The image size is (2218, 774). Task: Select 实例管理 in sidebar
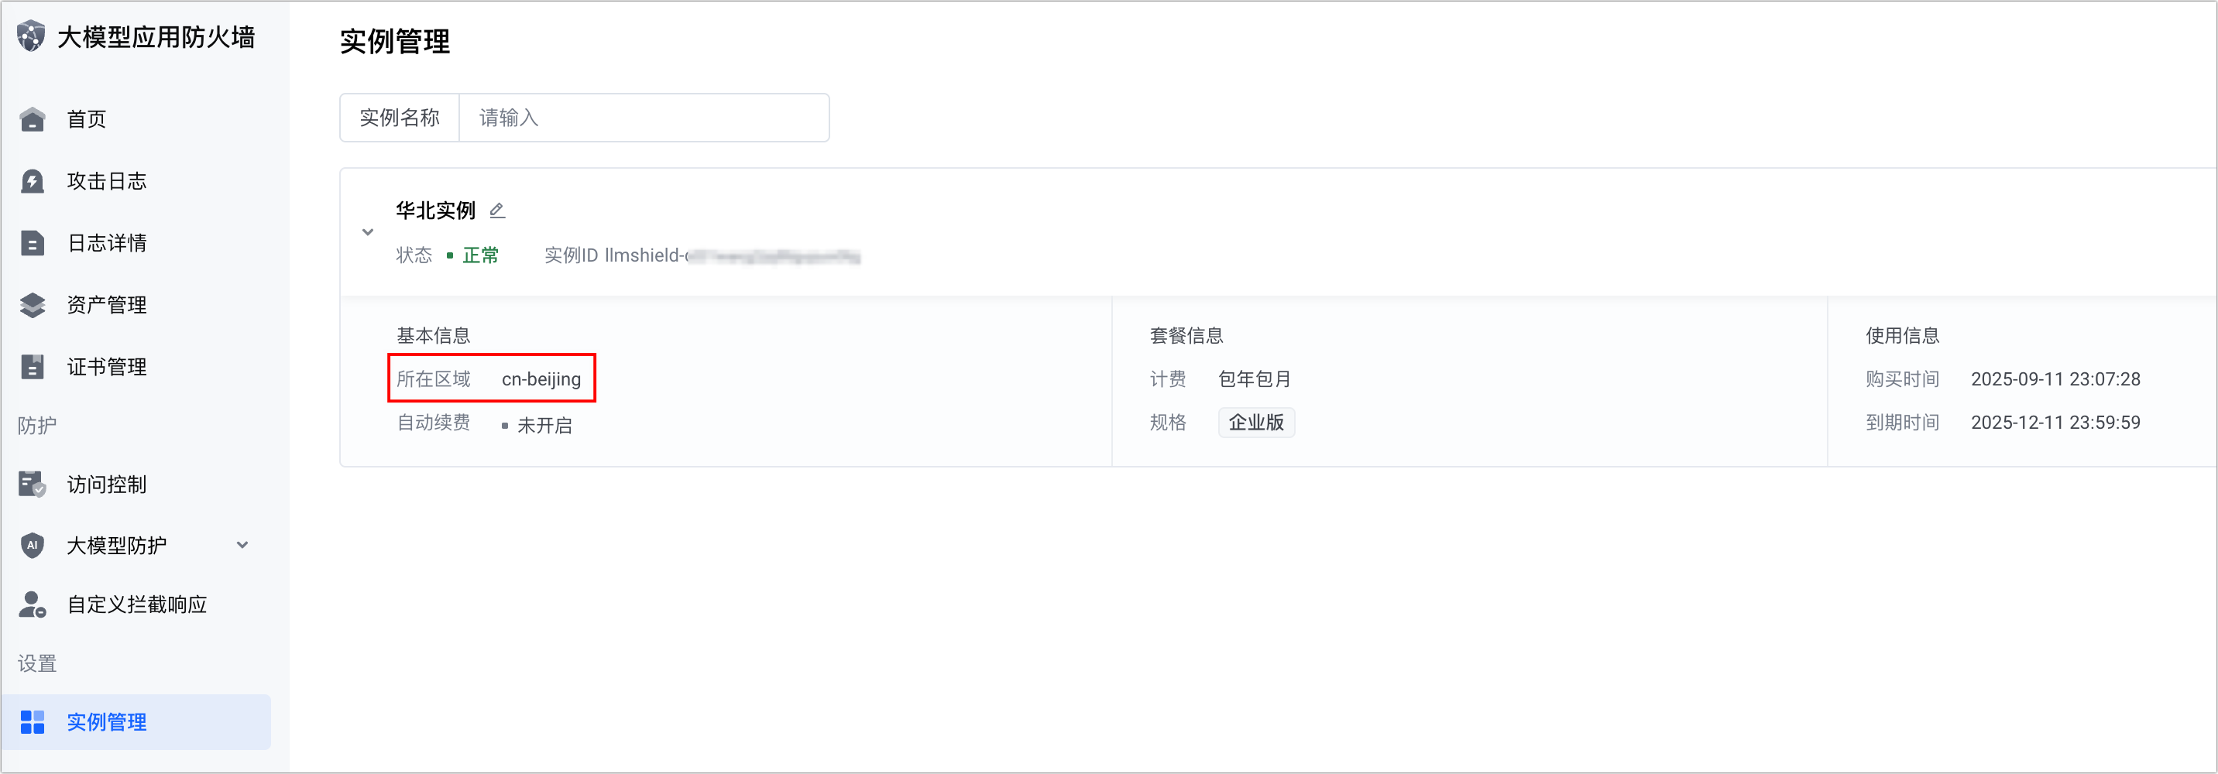click(x=136, y=721)
